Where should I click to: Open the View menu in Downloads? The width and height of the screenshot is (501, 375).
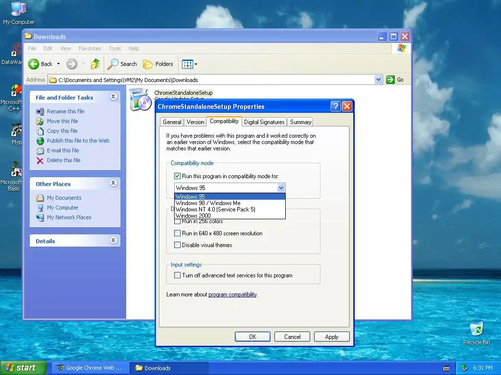pos(66,48)
